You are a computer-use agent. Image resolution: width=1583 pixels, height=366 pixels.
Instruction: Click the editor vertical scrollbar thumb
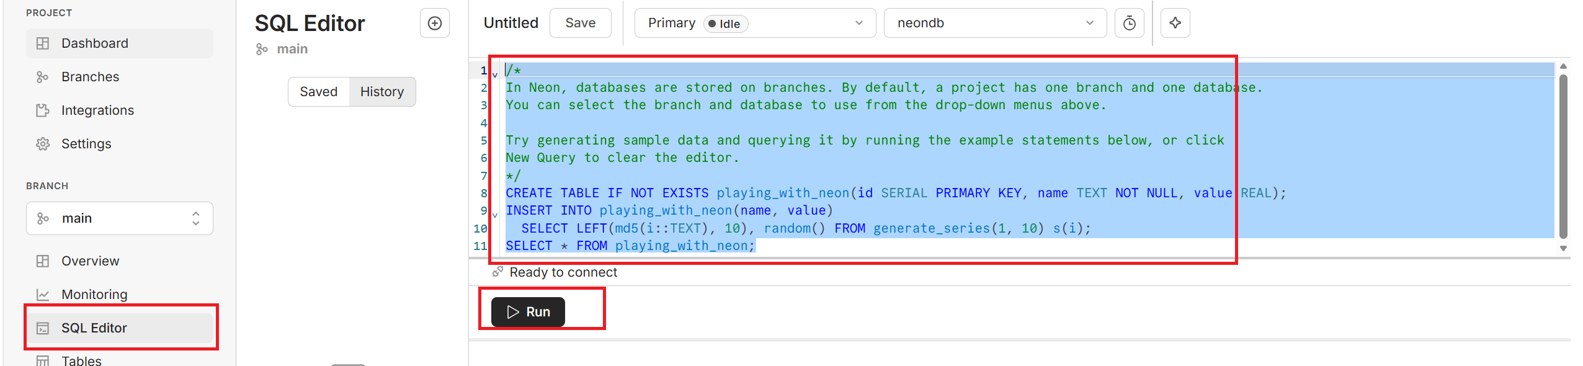(x=1563, y=156)
